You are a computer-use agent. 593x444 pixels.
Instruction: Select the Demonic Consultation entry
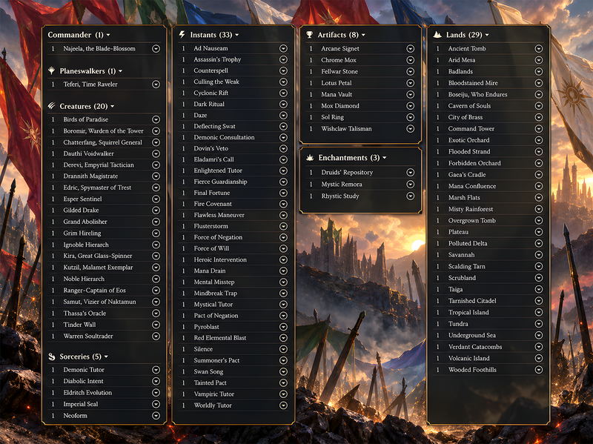click(x=224, y=137)
